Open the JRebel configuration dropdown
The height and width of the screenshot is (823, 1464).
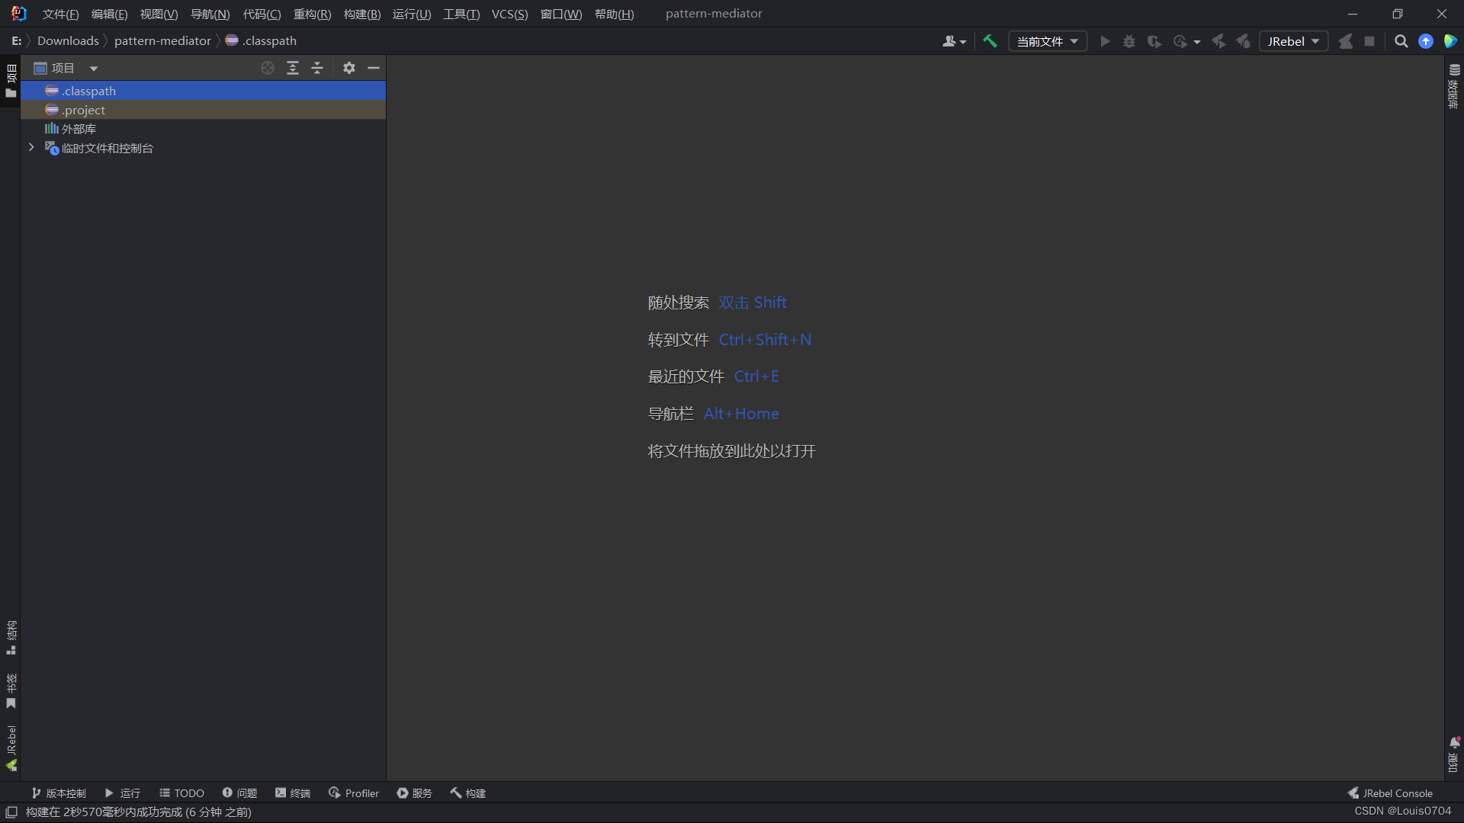click(x=1293, y=41)
